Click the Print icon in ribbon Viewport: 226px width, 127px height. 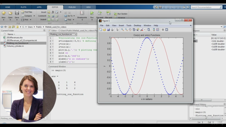[x=23, y=20]
